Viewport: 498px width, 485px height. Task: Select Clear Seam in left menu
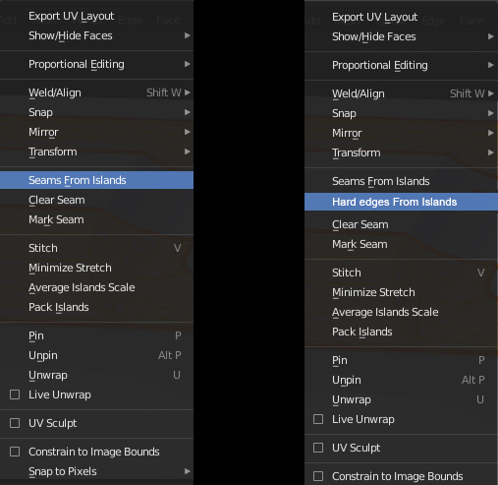(x=96, y=200)
